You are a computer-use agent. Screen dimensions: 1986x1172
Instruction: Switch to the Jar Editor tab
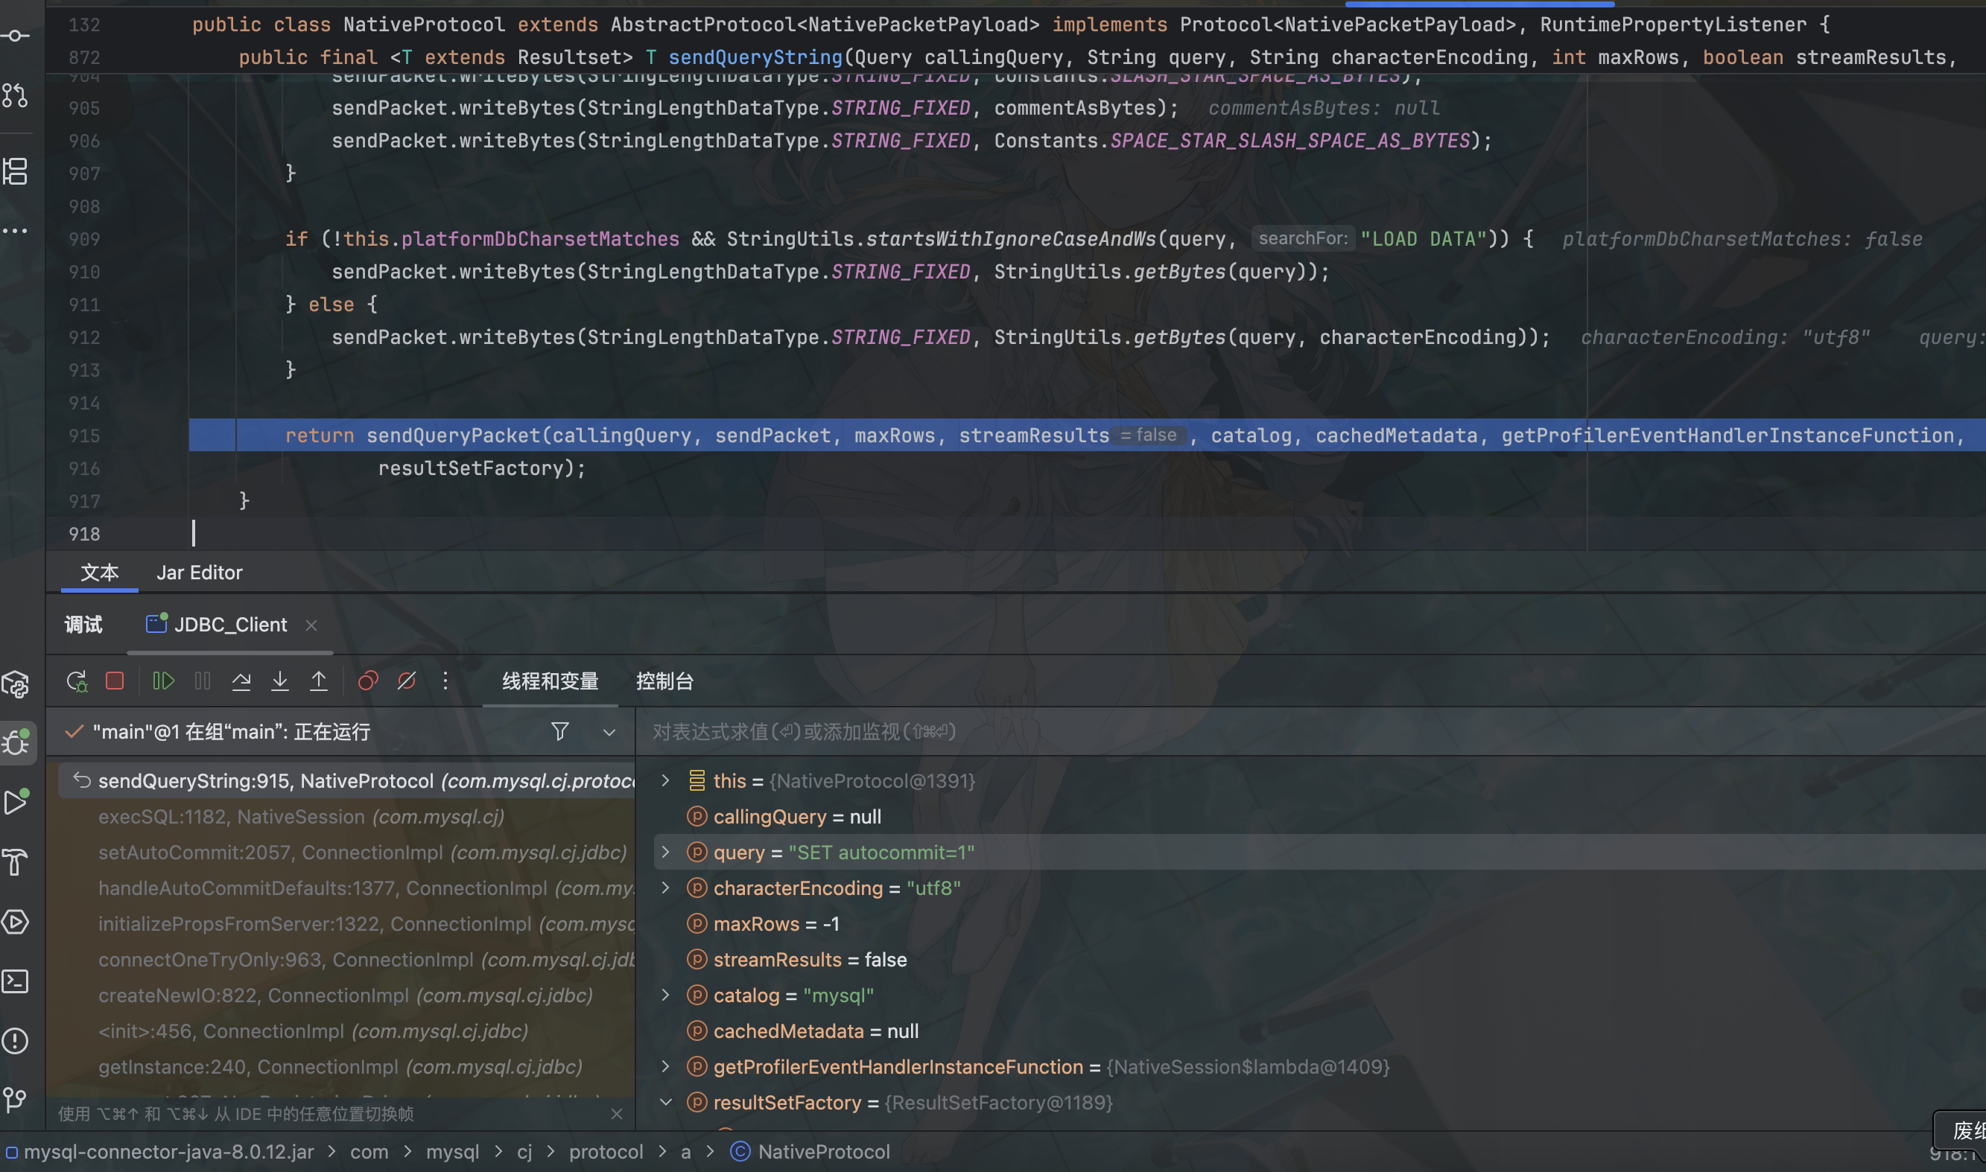[199, 573]
